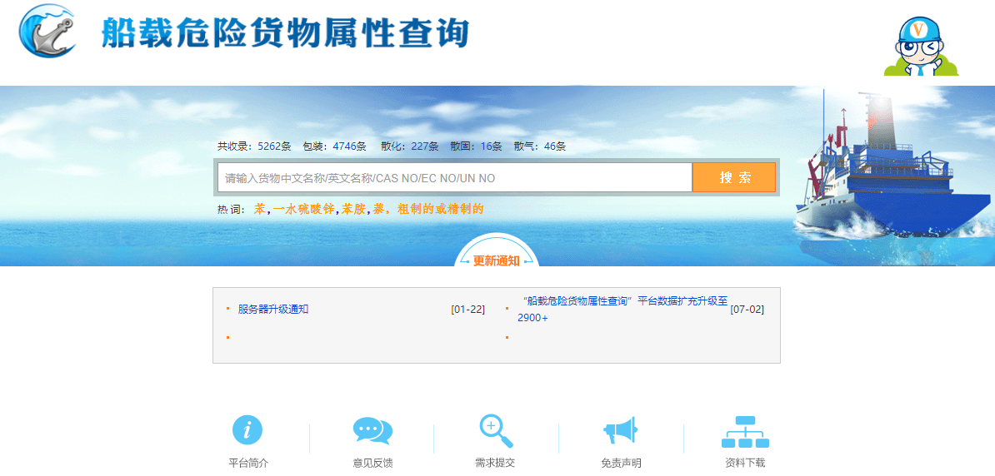Click the helmet mascot icon

(921, 46)
